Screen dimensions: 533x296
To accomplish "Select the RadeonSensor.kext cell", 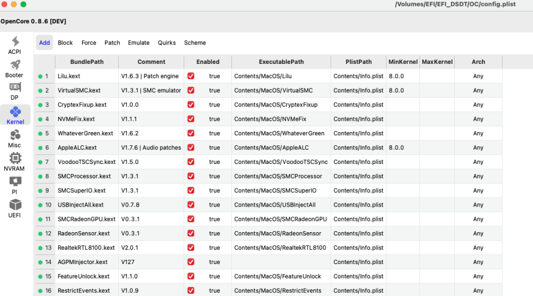I will point(87,233).
